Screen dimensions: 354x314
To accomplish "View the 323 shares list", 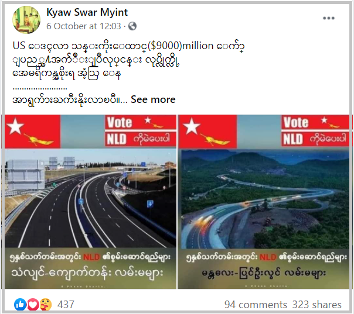I will click(x=317, y=305).
